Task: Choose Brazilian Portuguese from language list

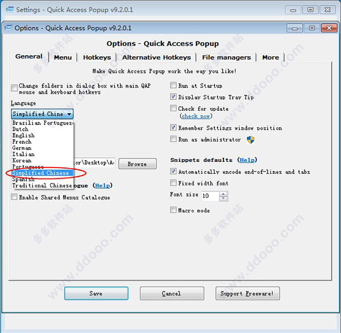Action: pos(43,123)
